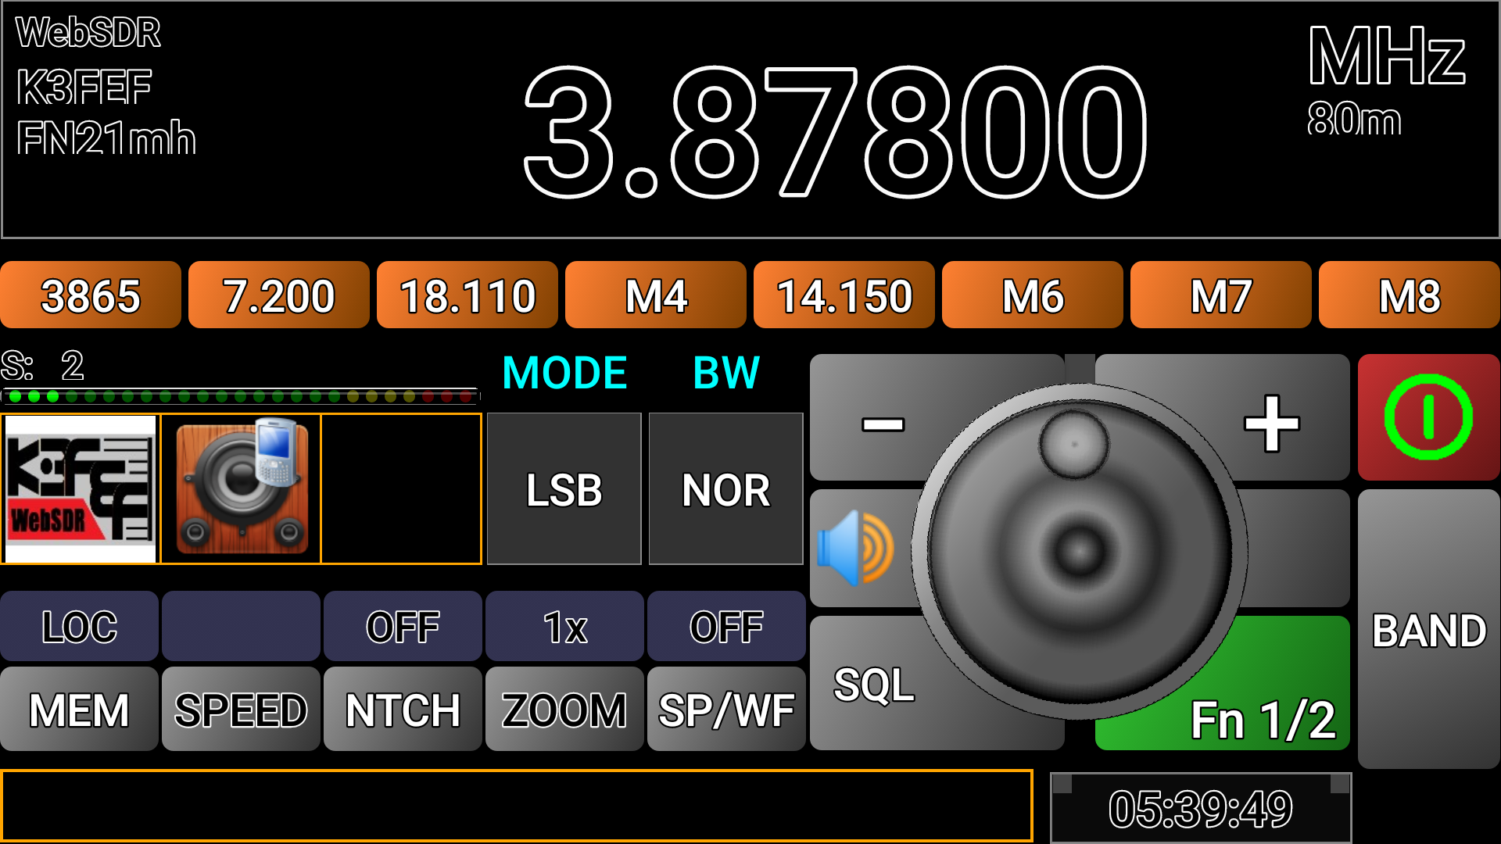Open the LSB mode selector
The height and width of the screenshot is (844, 1501).
click(564, 489)
